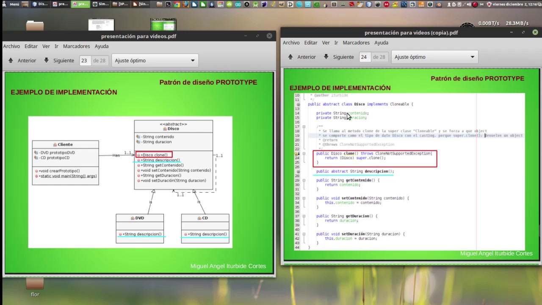The width and height of the screenshot is (542, 305).
Task: Click page number field showing 24
Action: click(365, 57)
